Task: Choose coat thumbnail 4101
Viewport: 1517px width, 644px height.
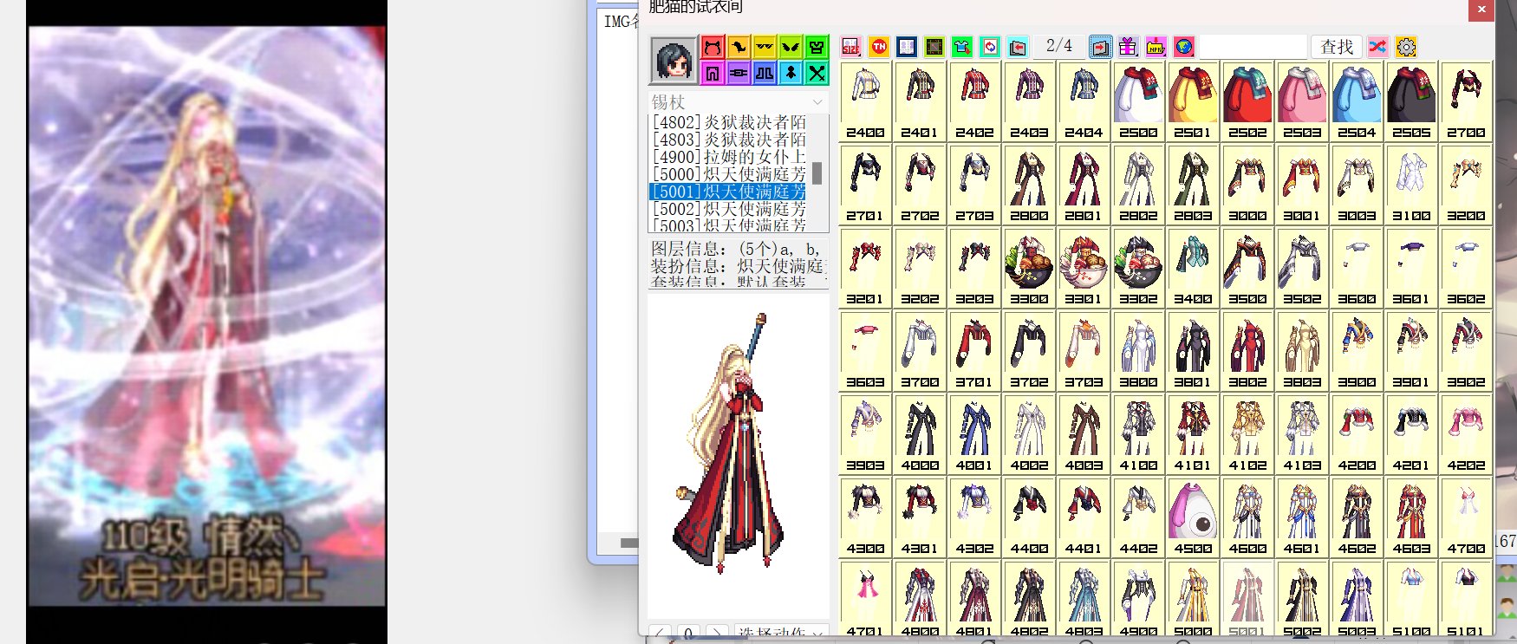Action: click(x=1193, y=434)
